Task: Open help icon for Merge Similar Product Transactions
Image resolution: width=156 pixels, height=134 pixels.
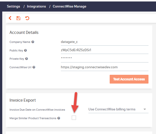Action: [x=59, y=118]
